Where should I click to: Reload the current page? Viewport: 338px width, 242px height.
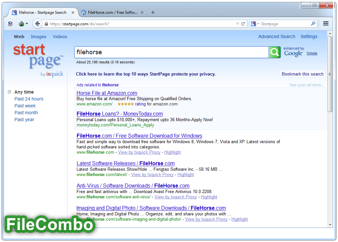pos(243,24)
